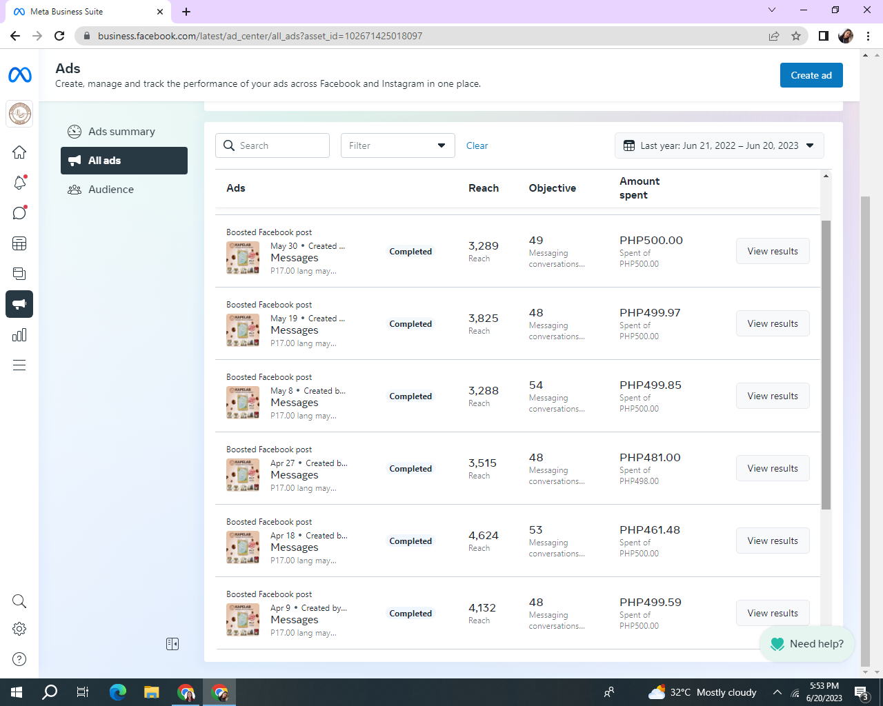Open Windows Start menu

point(17,692)
